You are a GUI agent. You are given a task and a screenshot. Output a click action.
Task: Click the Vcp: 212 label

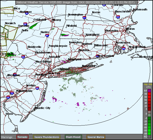(x=148, y=84)
